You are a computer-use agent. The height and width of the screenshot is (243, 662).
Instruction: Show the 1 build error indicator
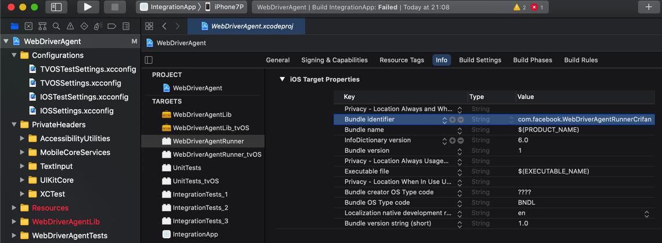pos(537,7)
